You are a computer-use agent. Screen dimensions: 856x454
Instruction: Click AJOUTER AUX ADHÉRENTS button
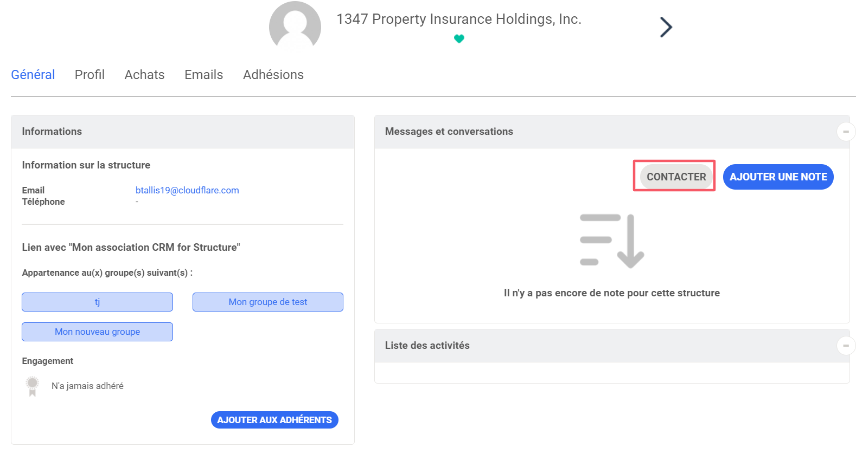click(274, 420)
